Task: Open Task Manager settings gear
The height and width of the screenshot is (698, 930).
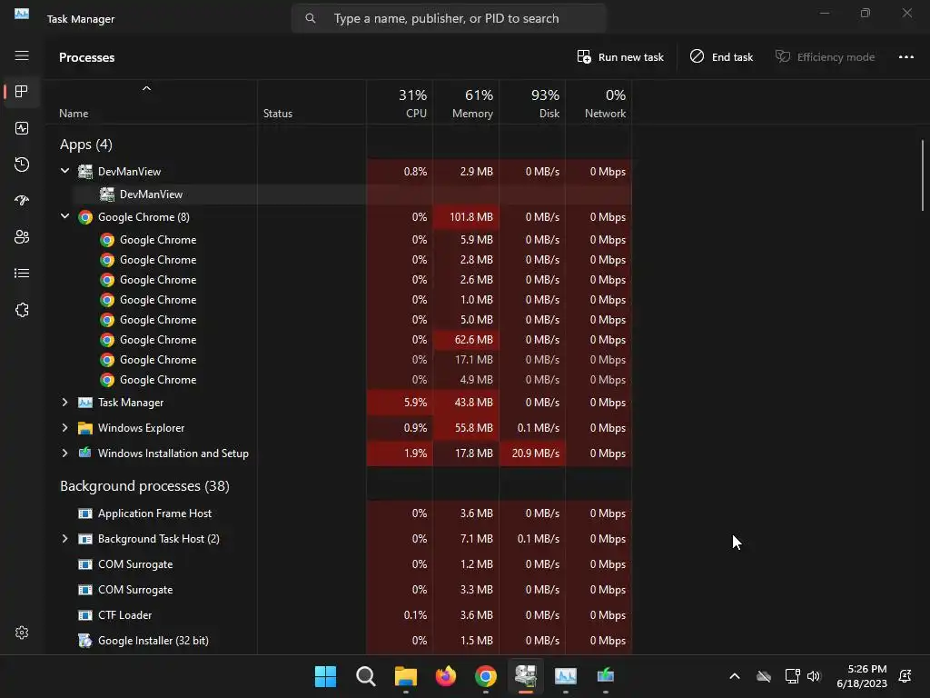Action: coord(22,633)
